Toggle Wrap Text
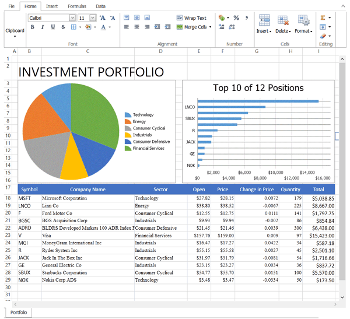The width and height of the screenshot is (350, 319). (x=191, y=18)
